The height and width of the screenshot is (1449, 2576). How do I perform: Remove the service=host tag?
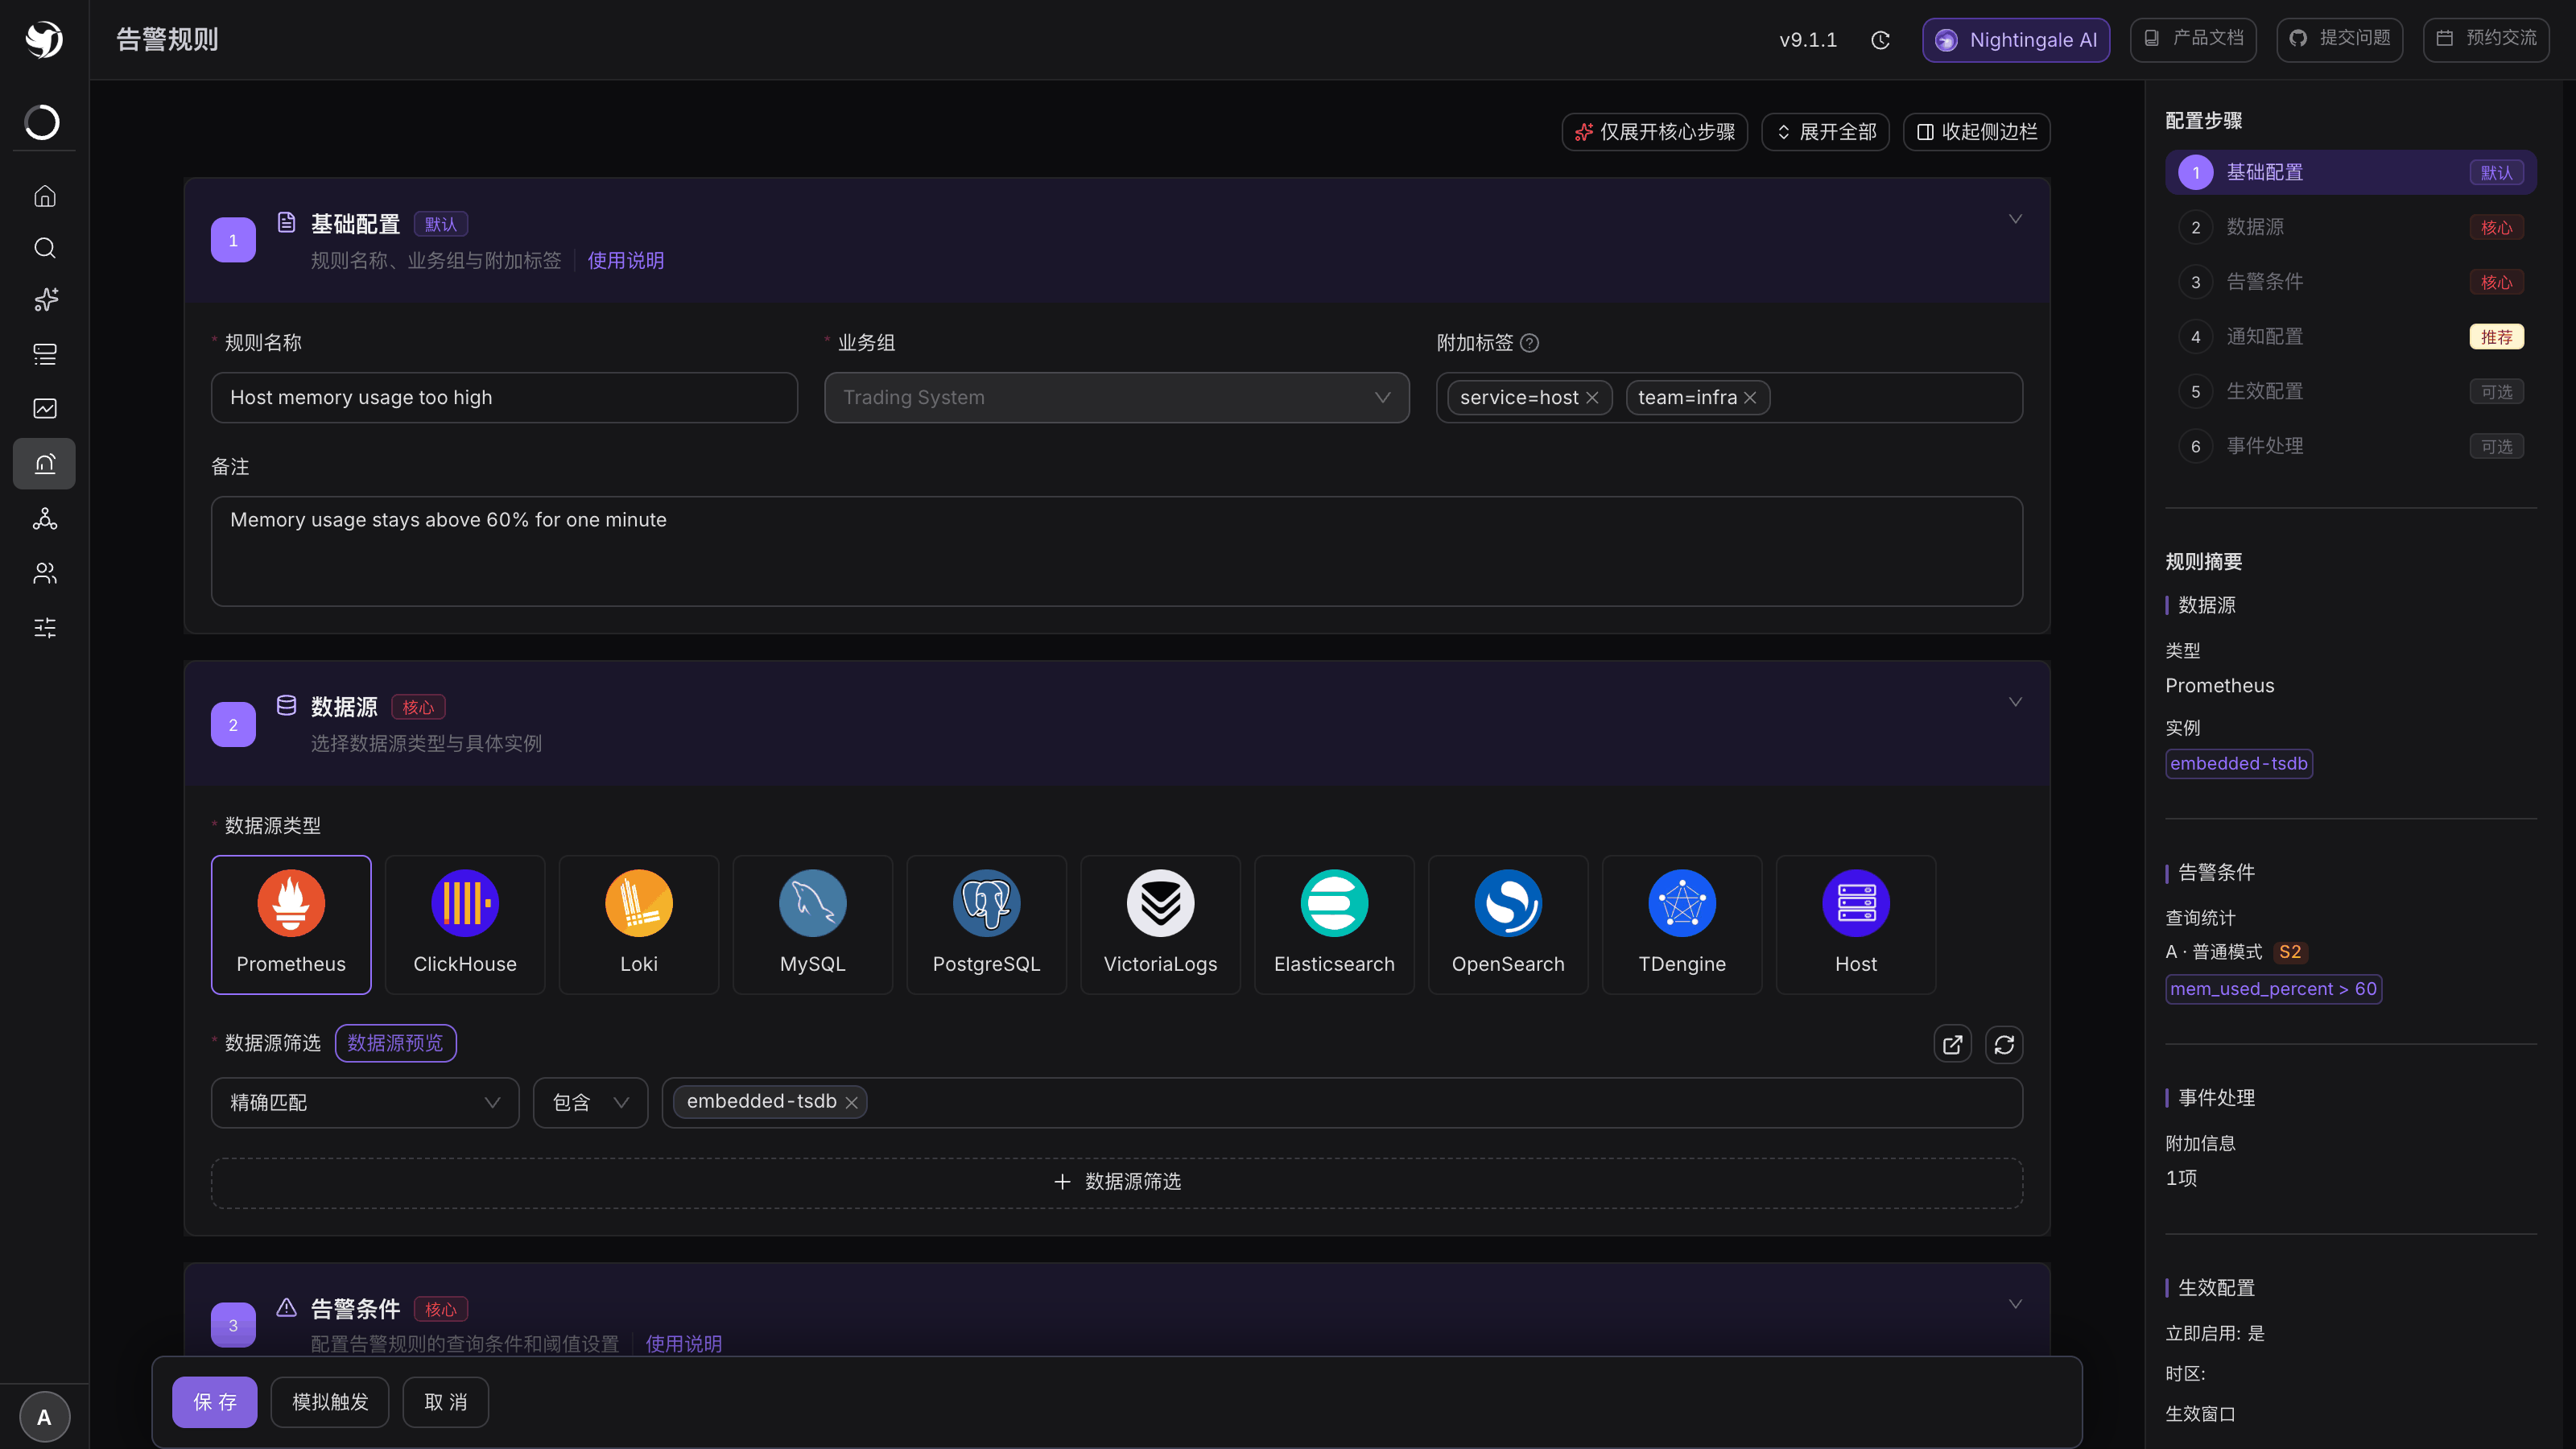[1592, 398]
